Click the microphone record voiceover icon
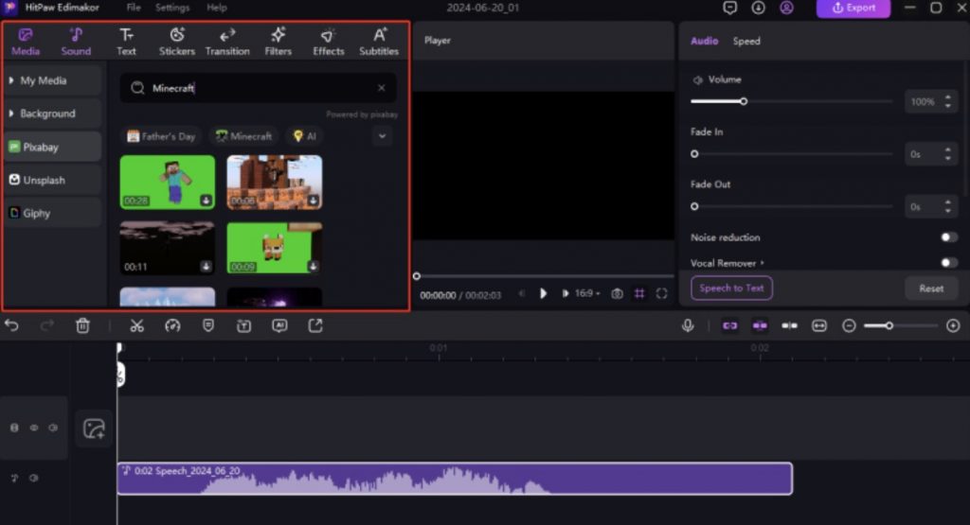The width and height of the screenshot is (970, 525). click(x=688, y=325)
